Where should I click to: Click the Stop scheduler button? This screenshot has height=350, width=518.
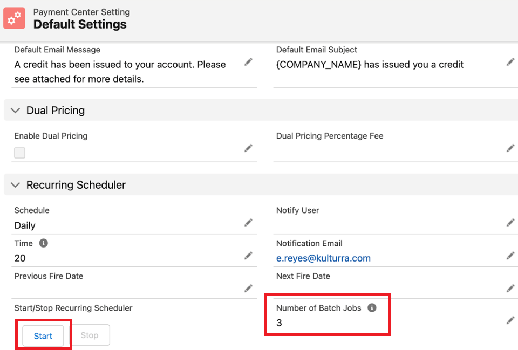(90, 335)
